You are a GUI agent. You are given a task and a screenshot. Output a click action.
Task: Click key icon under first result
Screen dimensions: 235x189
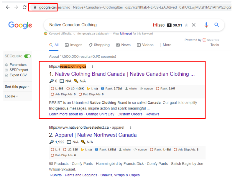(76, 81)
